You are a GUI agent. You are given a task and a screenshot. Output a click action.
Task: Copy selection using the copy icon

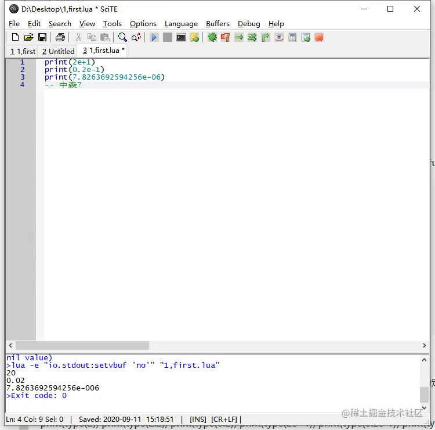click(92, 37)
